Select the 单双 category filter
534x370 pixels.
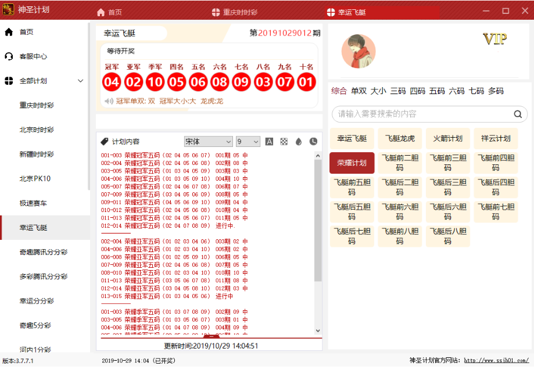coord(359,91)
